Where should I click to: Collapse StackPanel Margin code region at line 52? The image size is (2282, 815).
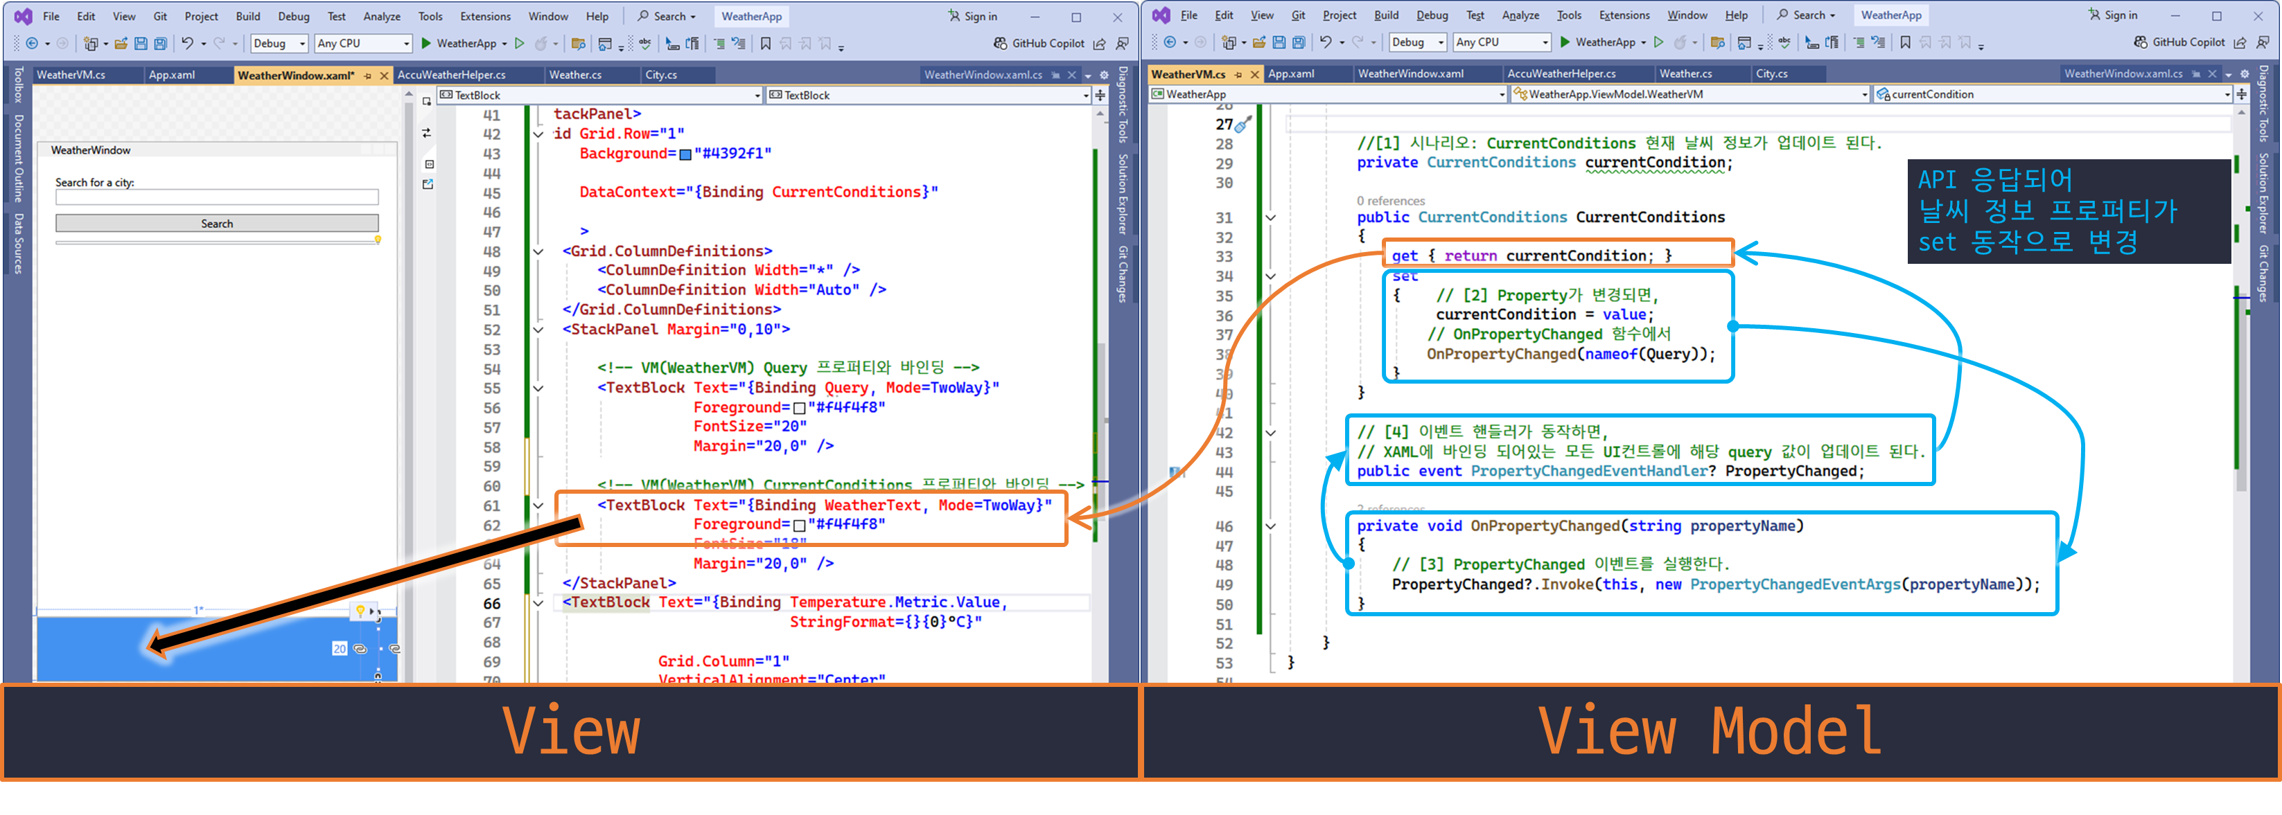pyautogui.click(x=538, y=330)
